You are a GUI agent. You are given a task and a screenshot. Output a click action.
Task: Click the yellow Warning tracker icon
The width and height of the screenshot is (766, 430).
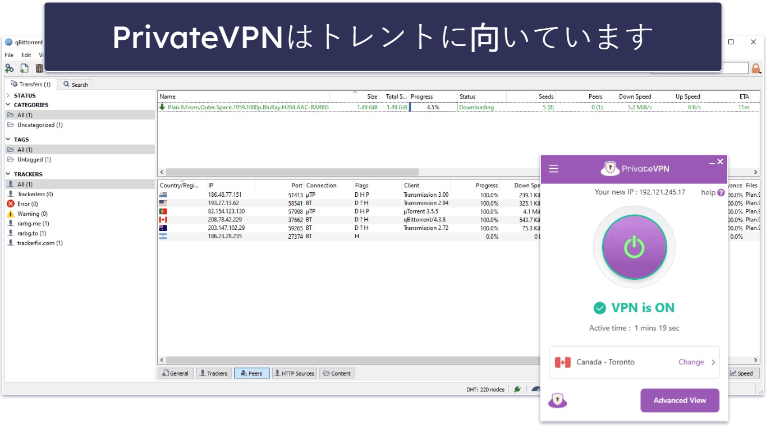tap(11, 214)
